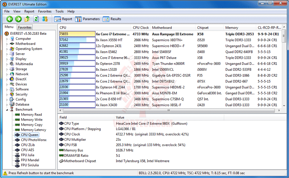Click the Manage users toolbar icon
The image size is (289, 178).
coord(45,19)
